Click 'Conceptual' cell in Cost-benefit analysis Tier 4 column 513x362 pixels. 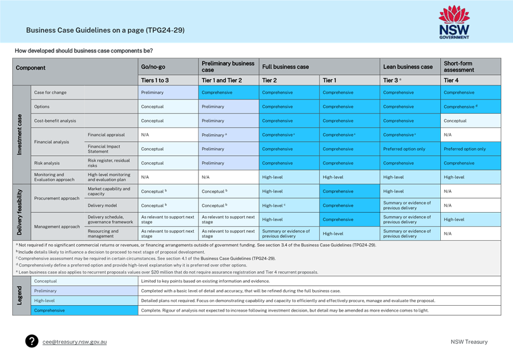point(471,121)
